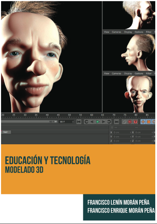The image size is (157, 224).
Task: Click stepper arrows of left Z field
Action: click(x=131, y=141)
